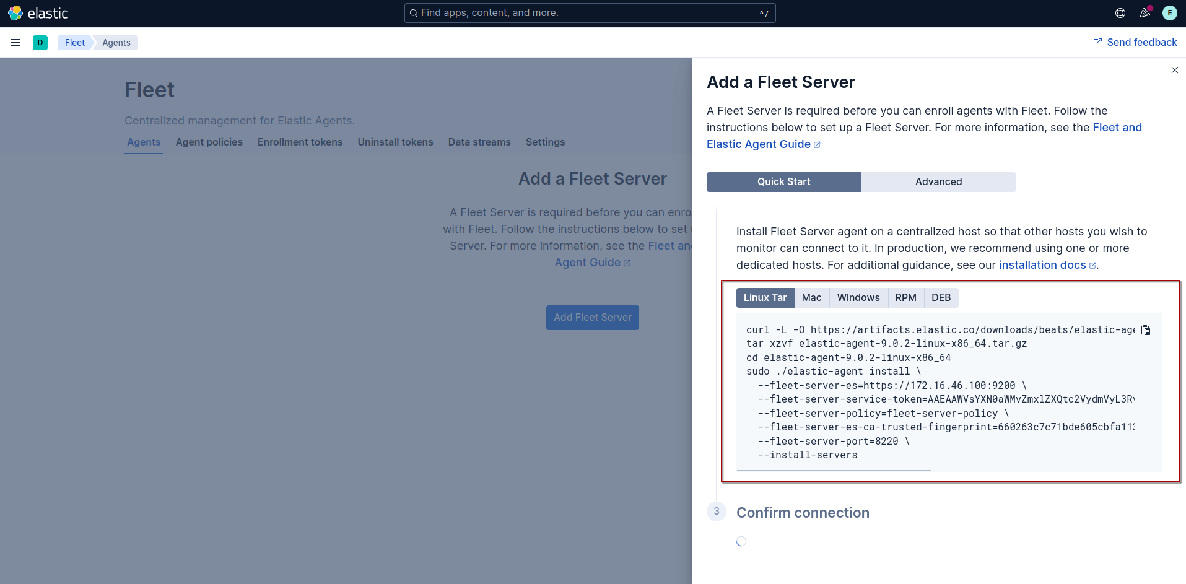This screenshot has width=1186, height=584.
Task: Open the Data streams tab
Action: (x=479, y=142)
